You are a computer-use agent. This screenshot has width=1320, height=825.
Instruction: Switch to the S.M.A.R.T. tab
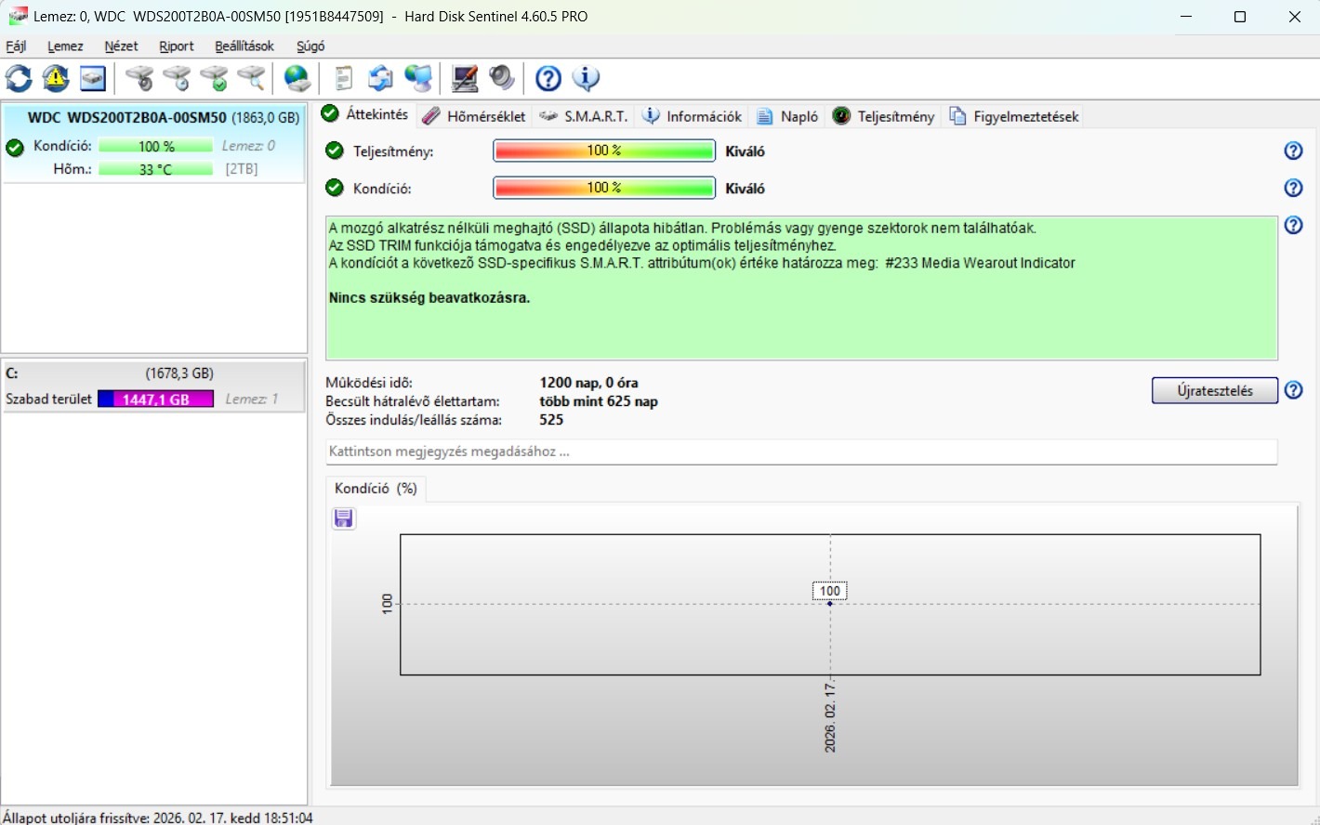click(x=585, y=116)
